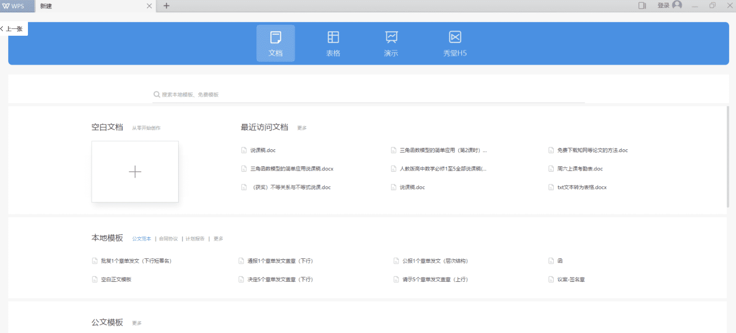
Task: Click the user avatar icon
Action: click(x=677, y=5)
